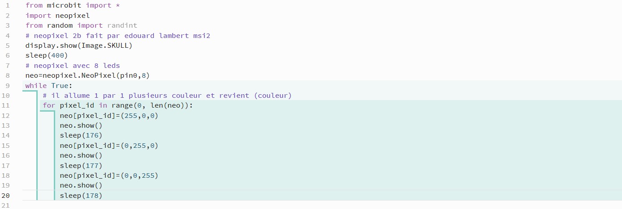Place cursor in the sleep(400) call

pyautogui.click(x=47, y=55)
